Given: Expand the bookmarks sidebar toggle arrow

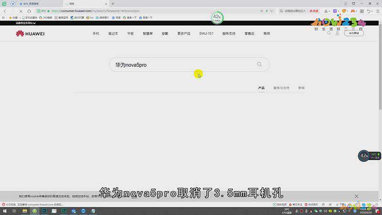Looking at the screenshot, I should [3, 18].
